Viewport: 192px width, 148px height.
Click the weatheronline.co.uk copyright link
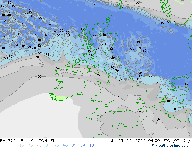point(171,146)
